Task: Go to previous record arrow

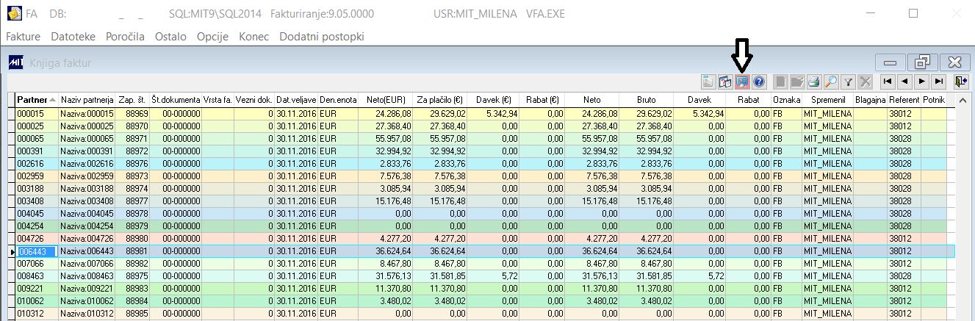Action: [904, 82]
